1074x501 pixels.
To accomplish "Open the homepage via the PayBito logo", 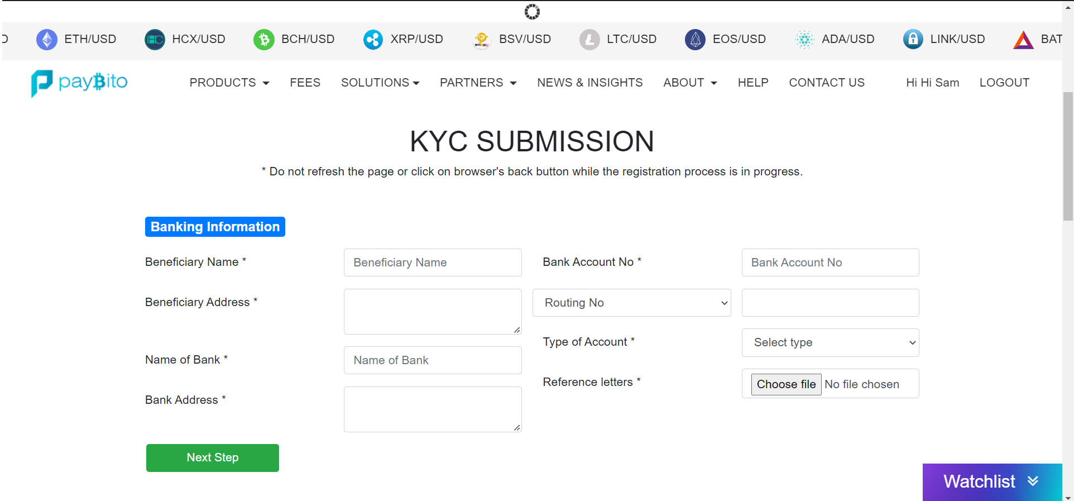I will click(78, 83).
